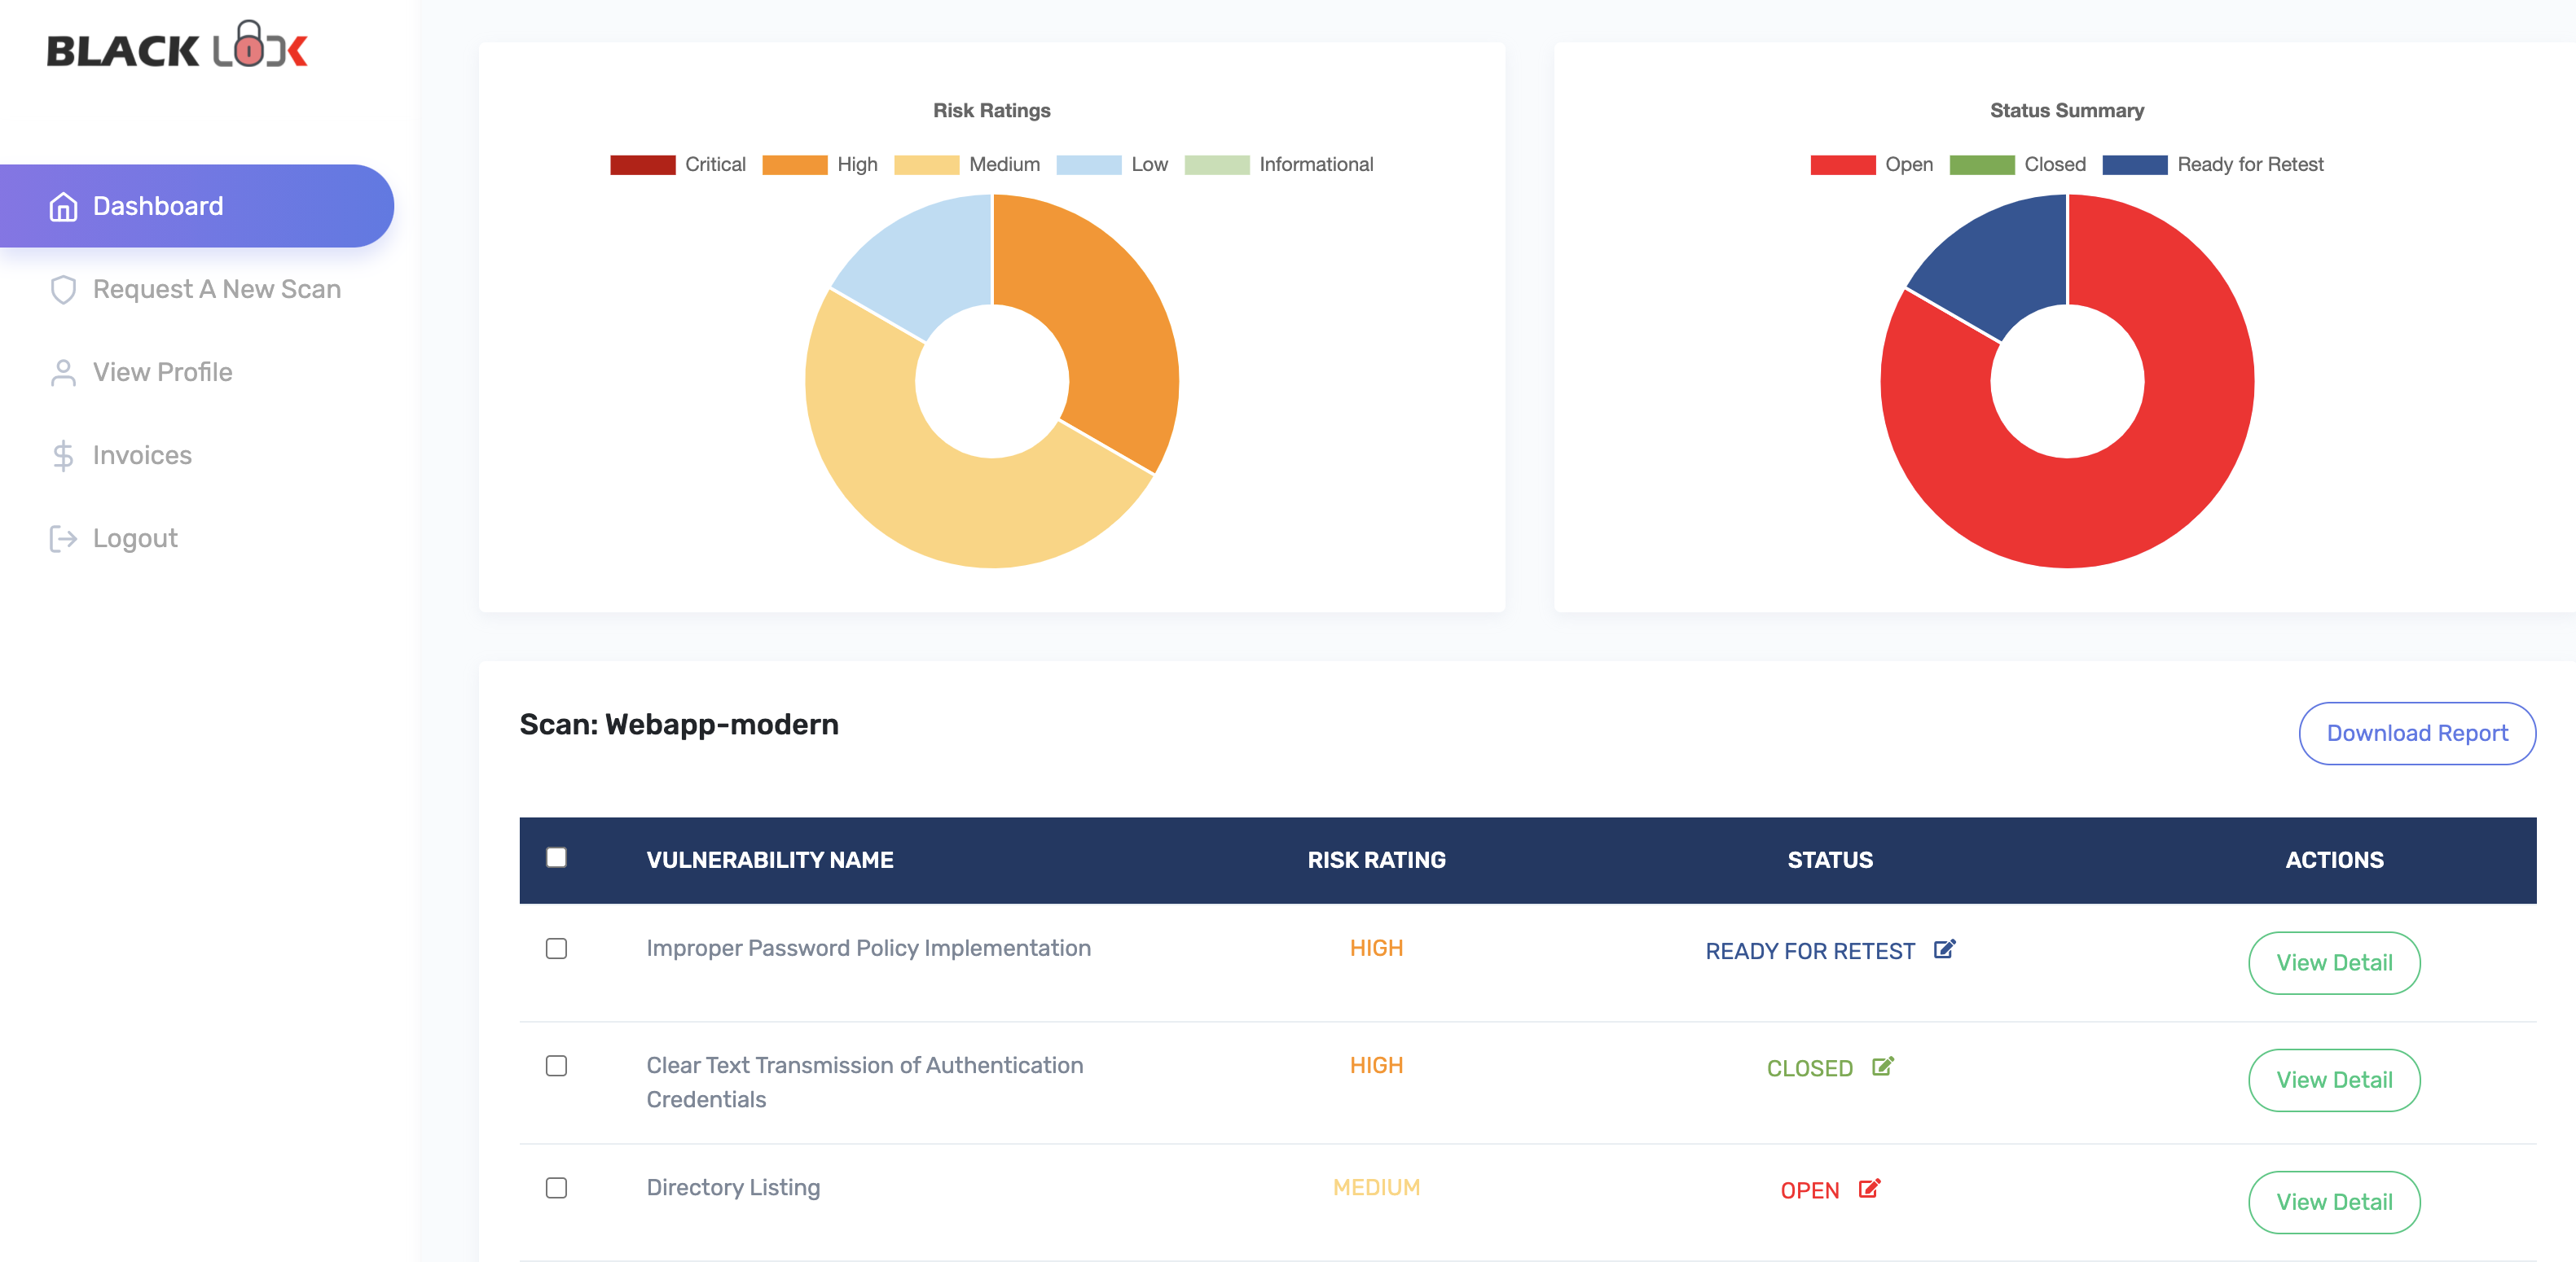View Detail for Directory Listing
The width and height of the screenshot is (2576, 1262).
(2333, 1202)
